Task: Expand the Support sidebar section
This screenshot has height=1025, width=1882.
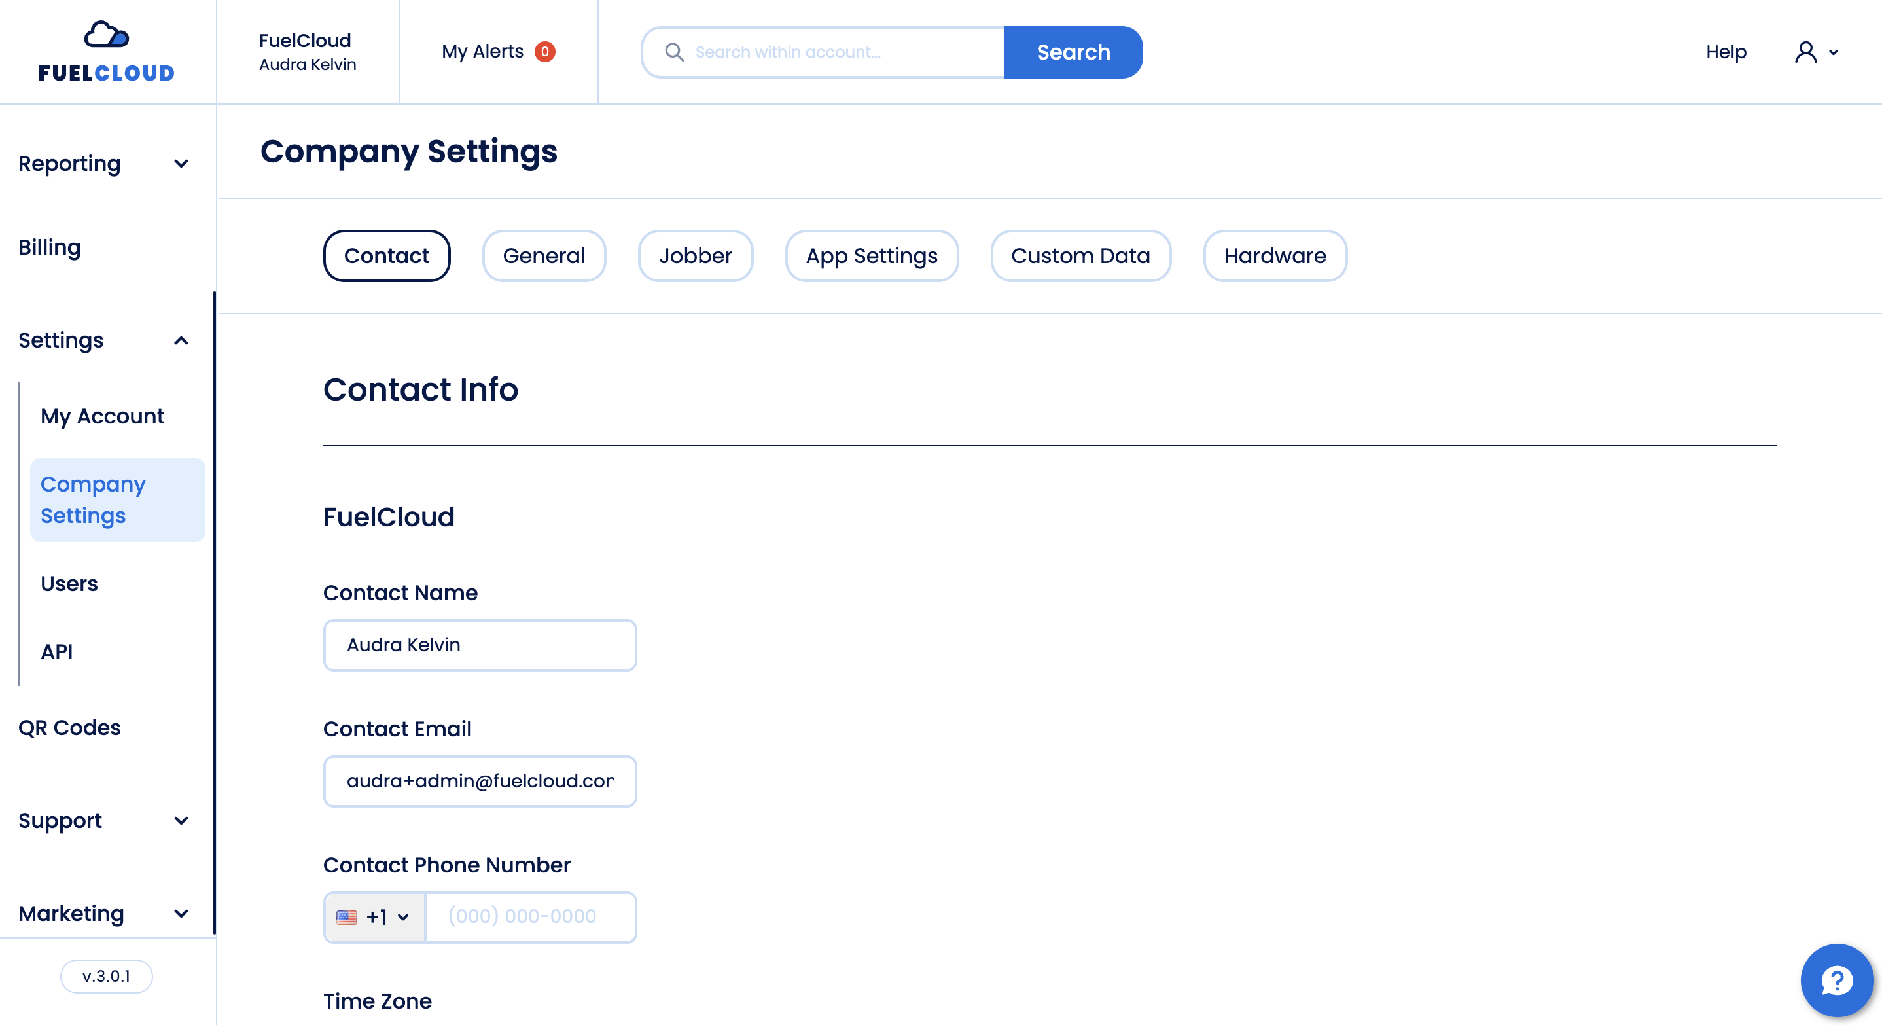Action: click(181, 820)
